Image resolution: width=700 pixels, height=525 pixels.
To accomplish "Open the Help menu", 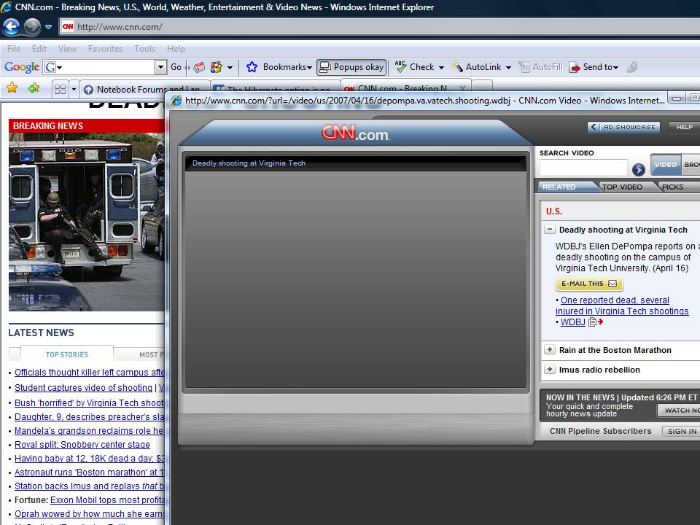I will click(176, 49).
